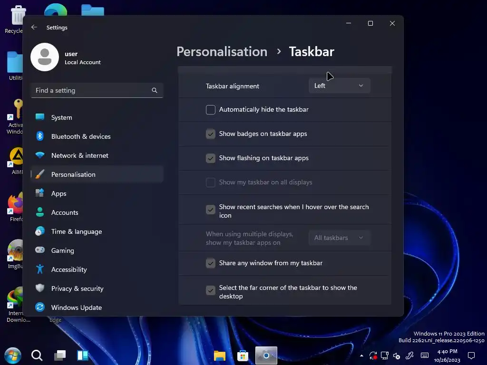Show hidden tray icons arrow
The height and width of the screenshot is (365, 487).
(361, 355)
